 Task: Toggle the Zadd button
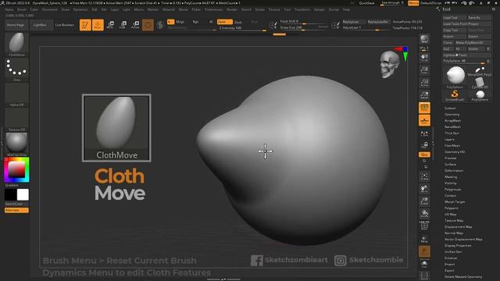coord(224,22)
